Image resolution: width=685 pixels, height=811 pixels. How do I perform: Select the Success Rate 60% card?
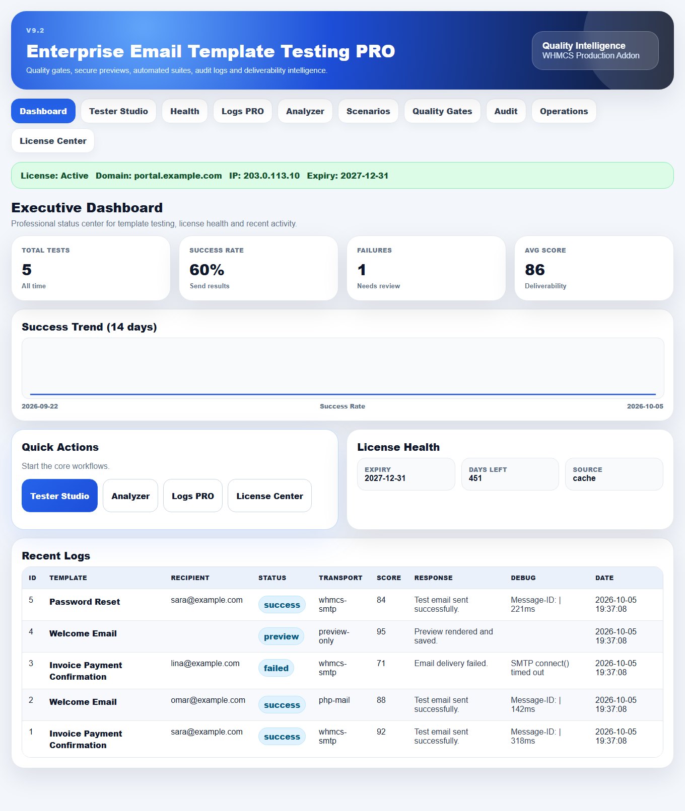pyautogui.click(x=258, y=268)
